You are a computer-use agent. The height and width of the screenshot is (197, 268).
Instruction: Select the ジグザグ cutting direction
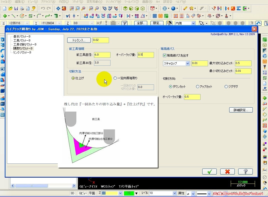tap(226, 86)
